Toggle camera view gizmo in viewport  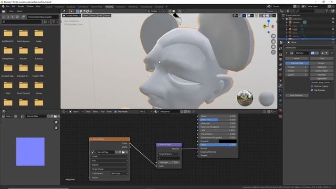coord(273,47)
